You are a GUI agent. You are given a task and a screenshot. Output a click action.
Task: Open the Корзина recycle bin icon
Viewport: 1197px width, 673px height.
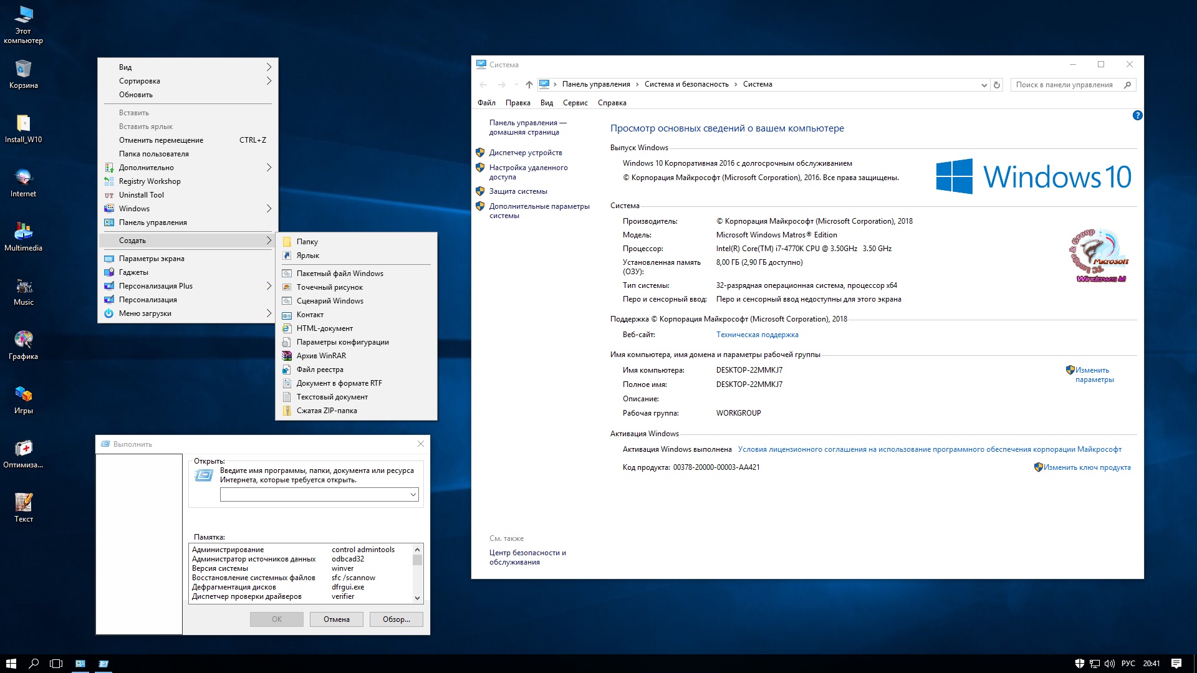pos(23,70)
